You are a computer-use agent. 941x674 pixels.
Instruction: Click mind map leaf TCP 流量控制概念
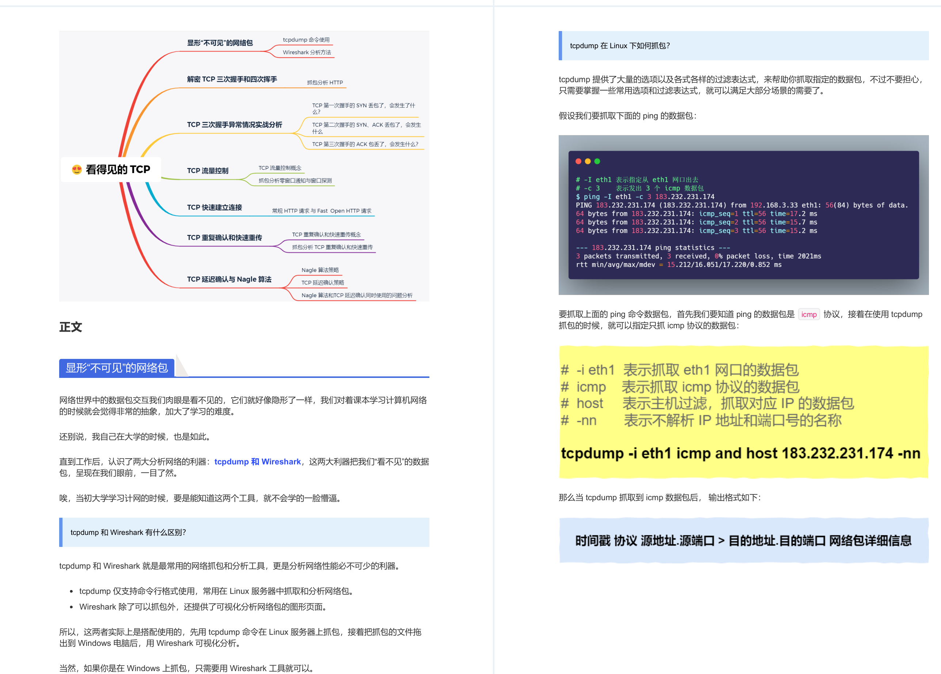(280, 168)
